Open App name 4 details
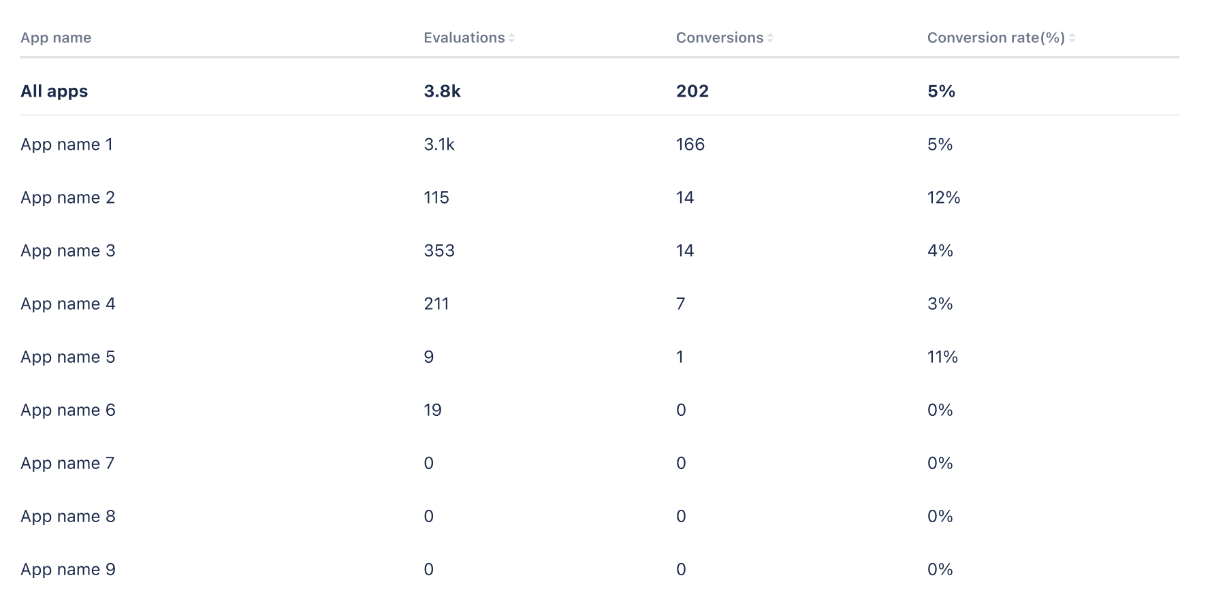 click(68, 304)
